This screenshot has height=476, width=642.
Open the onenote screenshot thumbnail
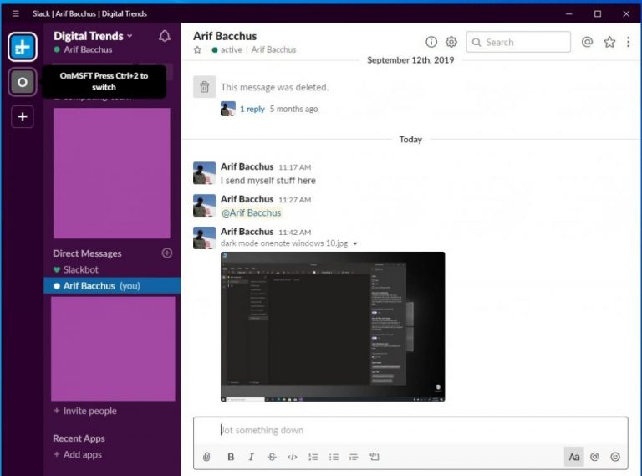(x=333, y=326)
